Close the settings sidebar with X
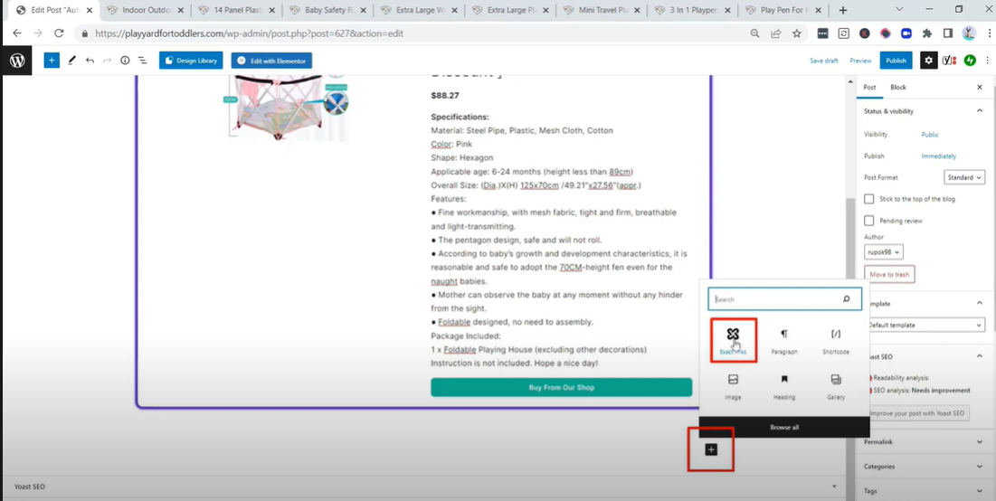Viewport: 996px width, 501px height. point(980,87)
